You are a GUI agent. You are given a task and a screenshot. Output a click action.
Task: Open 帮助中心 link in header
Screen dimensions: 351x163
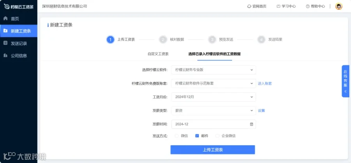pyautogui.click(x=315, y=6)
